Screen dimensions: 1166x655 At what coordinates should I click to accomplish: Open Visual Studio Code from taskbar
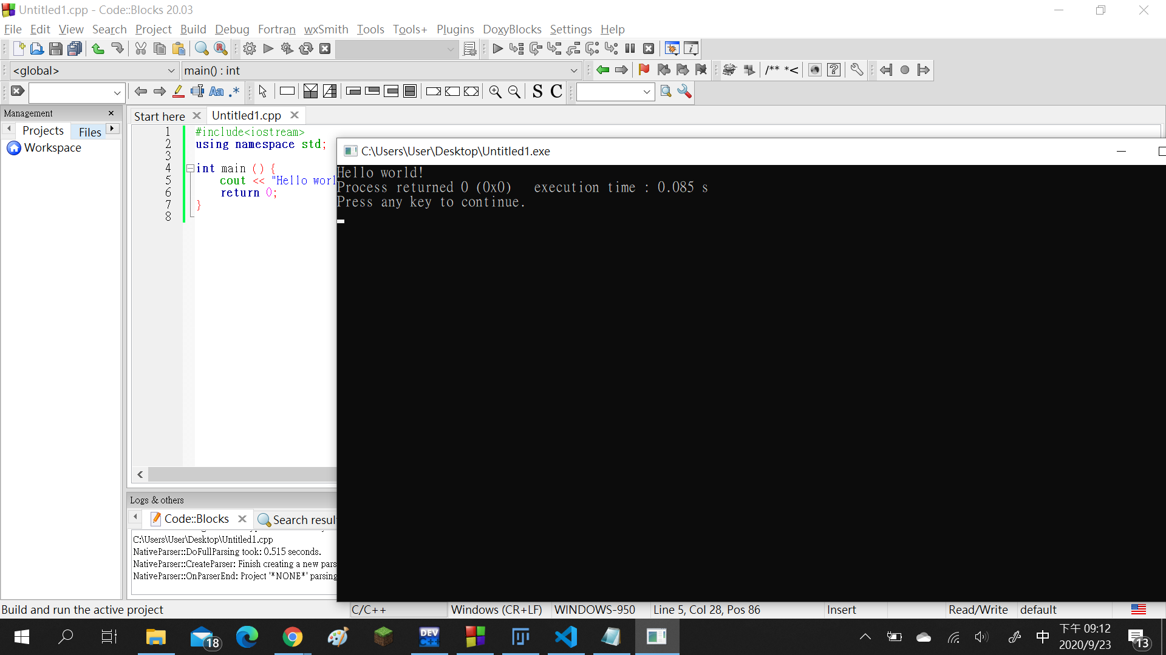coord(565,637)
